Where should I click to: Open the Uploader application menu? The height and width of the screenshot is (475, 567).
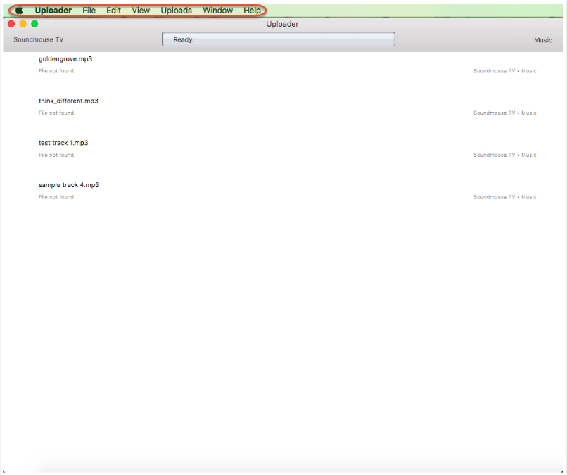coord(53,11)
